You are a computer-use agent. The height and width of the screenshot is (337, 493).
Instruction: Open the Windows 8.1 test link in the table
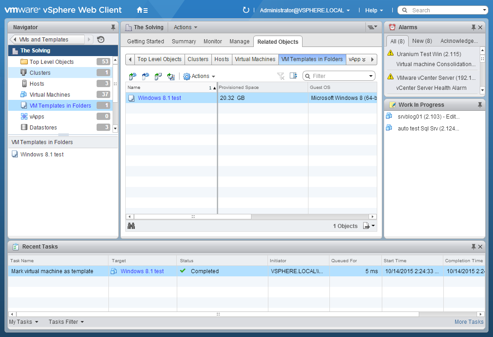(x=159, y=98)
